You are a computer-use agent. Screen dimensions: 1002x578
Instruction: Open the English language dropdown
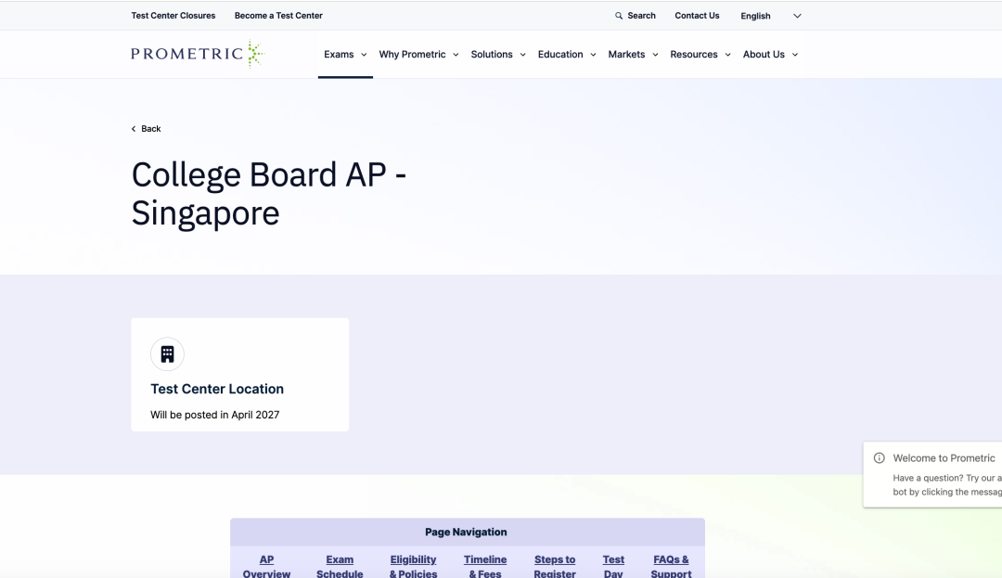pos(771,16)
